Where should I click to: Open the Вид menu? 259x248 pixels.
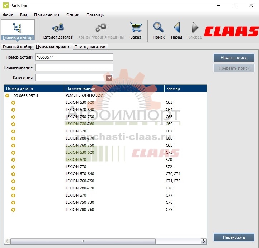coord(24,15)
